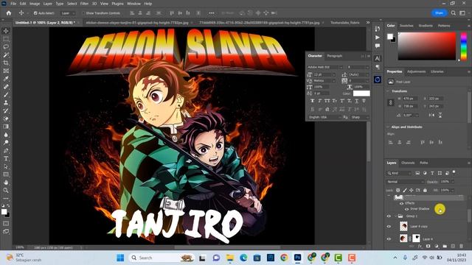Select the Eyedropper tool

point(6,79)
